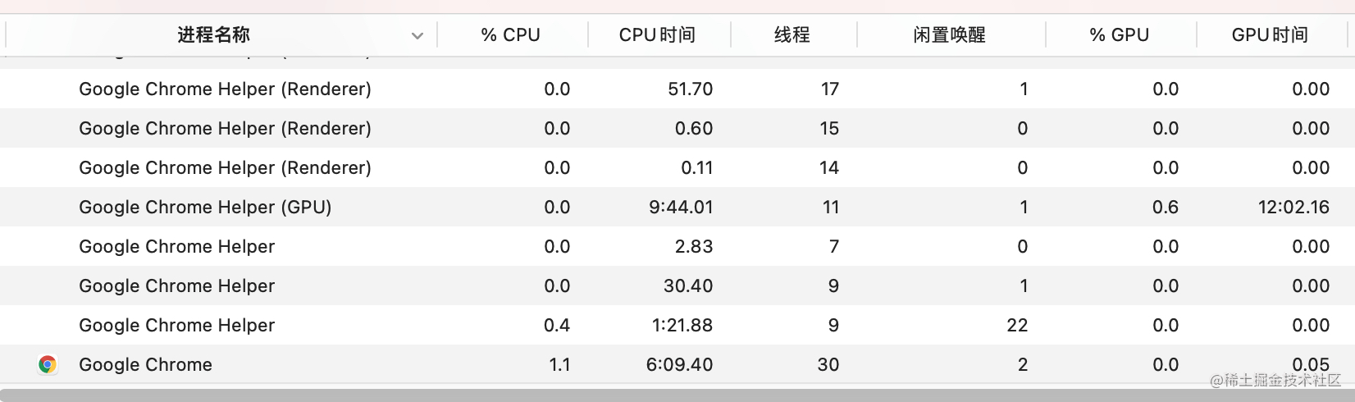Image resolution: width=1355 pixels, height=402 pixels.
Task: Click the 12:02.16 GPU time cell
Action: pos(1293,207)
